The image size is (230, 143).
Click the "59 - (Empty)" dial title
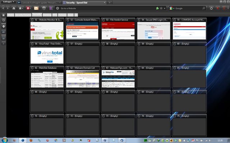click(147, 44)
